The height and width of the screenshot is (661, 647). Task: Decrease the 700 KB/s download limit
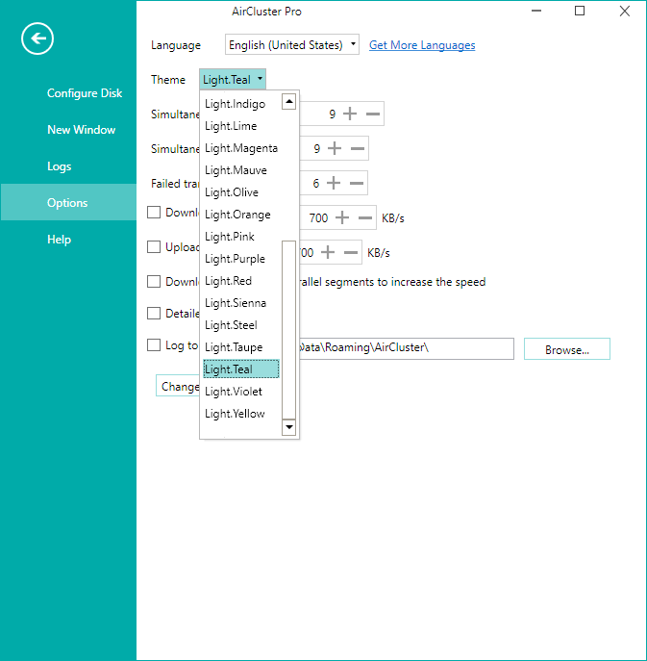tap(365, 218)
